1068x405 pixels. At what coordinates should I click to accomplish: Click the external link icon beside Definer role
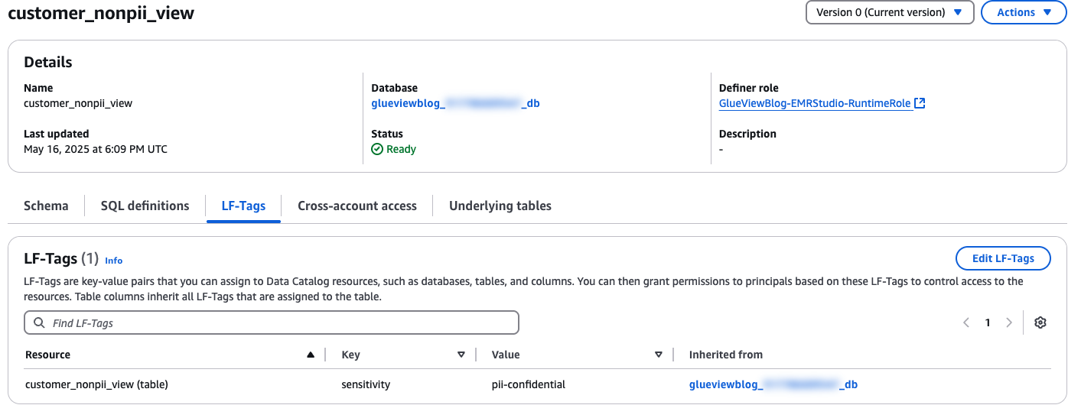[x=920, y=103]
